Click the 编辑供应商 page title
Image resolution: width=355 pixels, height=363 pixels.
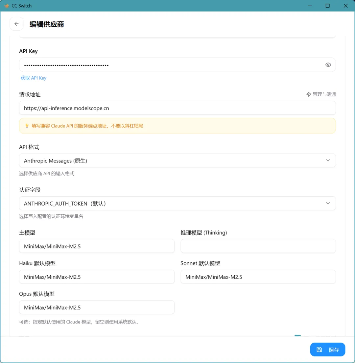(x=47, y=24)
